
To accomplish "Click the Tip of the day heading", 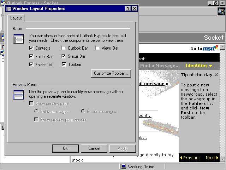I will [197, 75].
